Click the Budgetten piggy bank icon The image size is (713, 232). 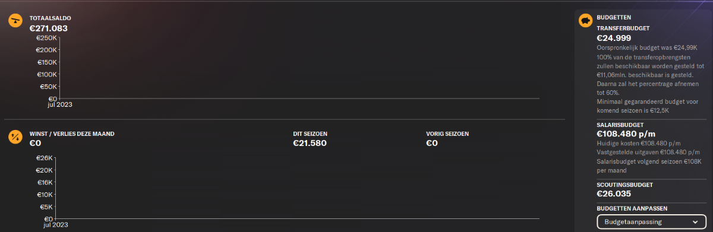(586, 21)
